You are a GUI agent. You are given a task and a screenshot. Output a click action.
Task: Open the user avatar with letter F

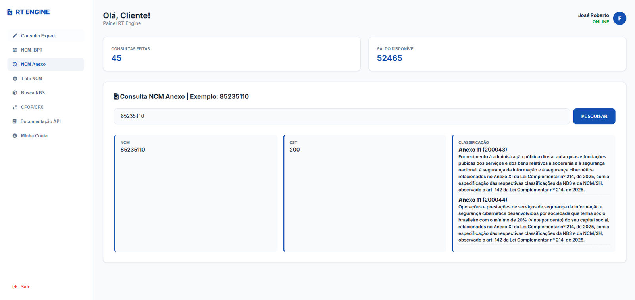619,18
